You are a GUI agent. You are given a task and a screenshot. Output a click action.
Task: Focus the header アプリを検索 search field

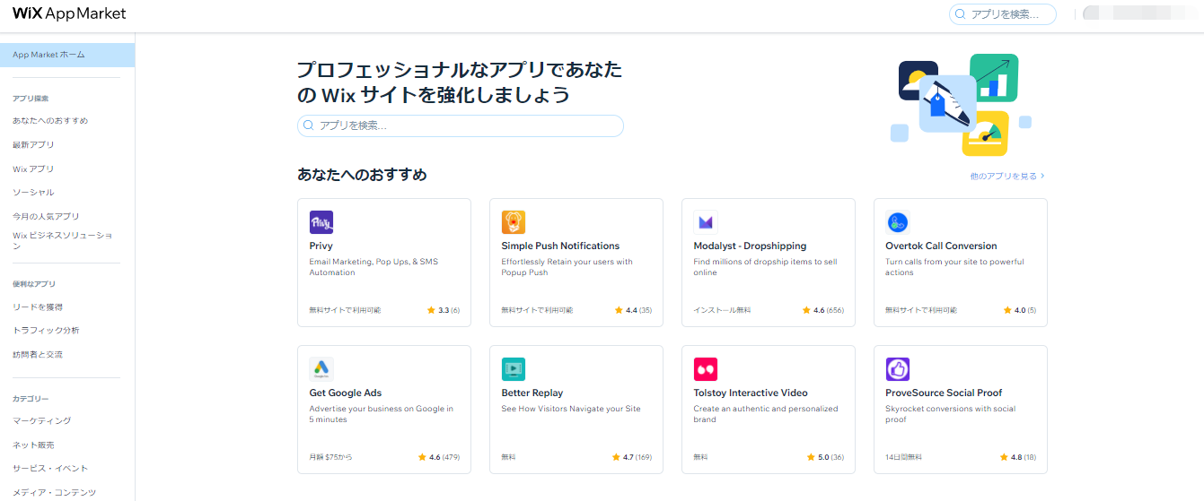click(1003, 14)
